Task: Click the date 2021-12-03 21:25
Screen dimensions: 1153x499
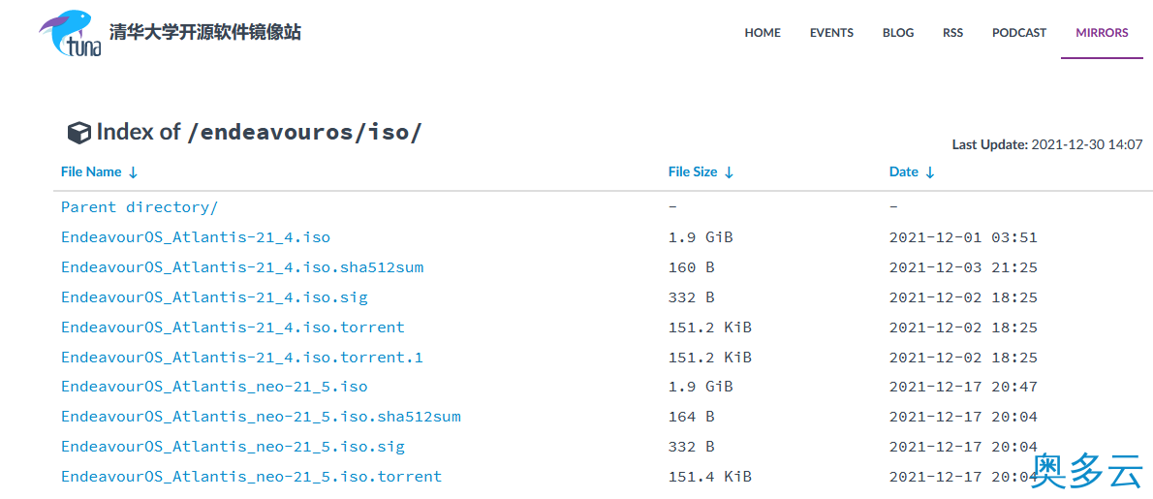Action: click(x=963, y=267)
